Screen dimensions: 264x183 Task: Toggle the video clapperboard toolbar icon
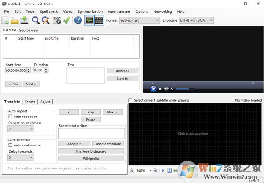pos(99,20)
